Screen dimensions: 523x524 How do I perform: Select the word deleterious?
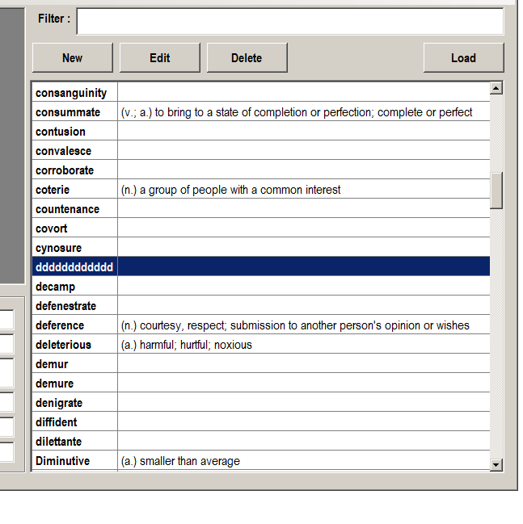[x=63, y=345]
